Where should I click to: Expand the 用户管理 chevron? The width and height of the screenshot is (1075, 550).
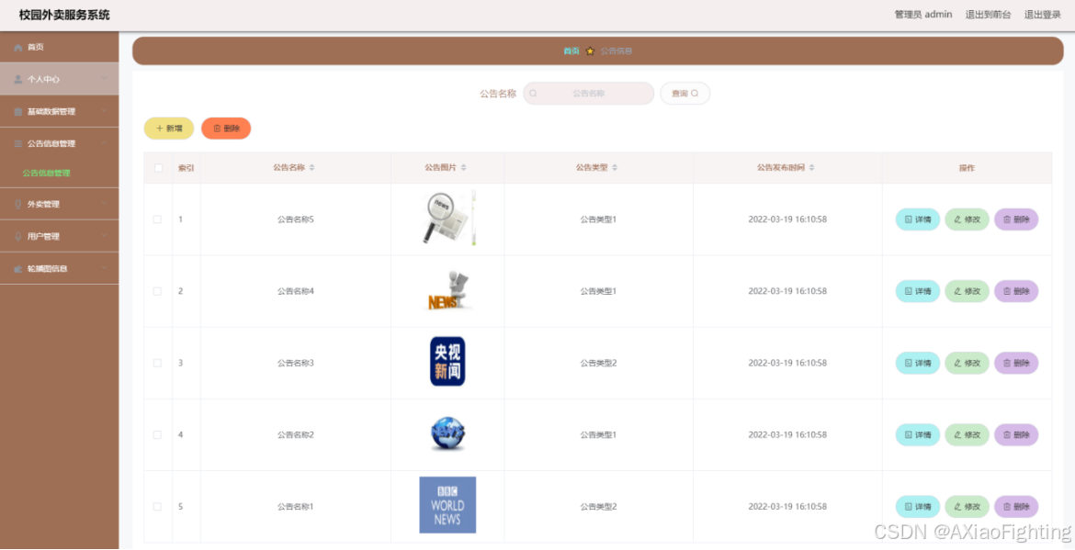104,236
